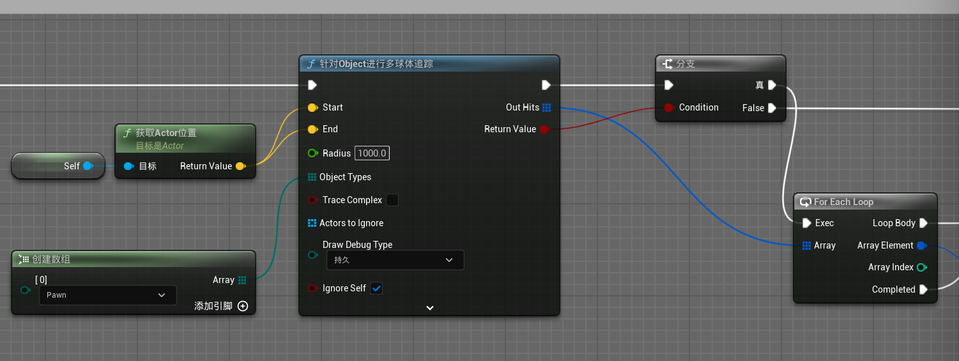Click the 添加引脚 add pin button

click(x=243, y=306)
